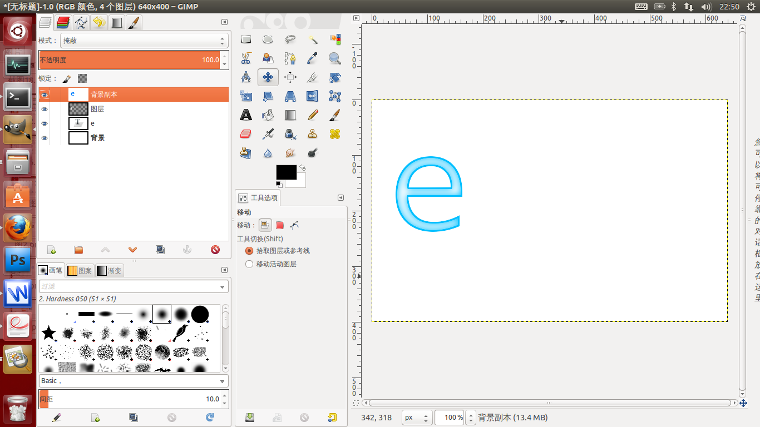
Task: Switch to the 图案 patterns tab
Action: click(x=80, y=271)
